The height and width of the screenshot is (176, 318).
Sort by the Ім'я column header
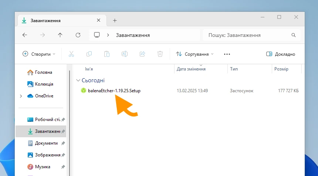click(89, 69)
